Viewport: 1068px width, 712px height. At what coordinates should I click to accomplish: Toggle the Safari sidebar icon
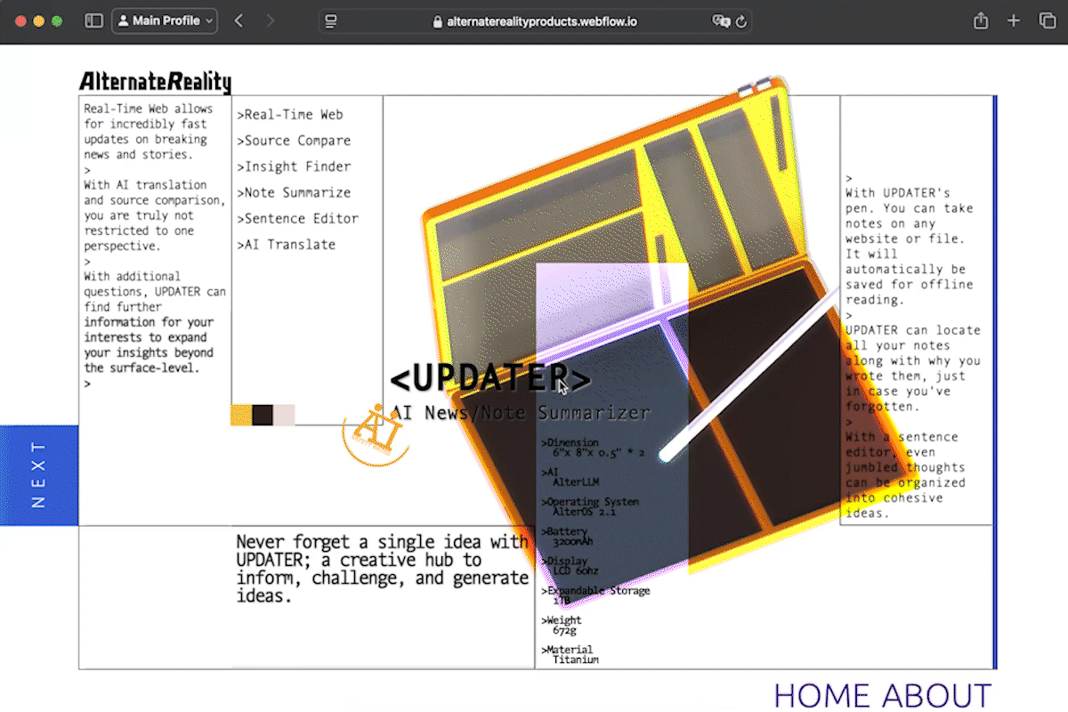pos(93,20)
